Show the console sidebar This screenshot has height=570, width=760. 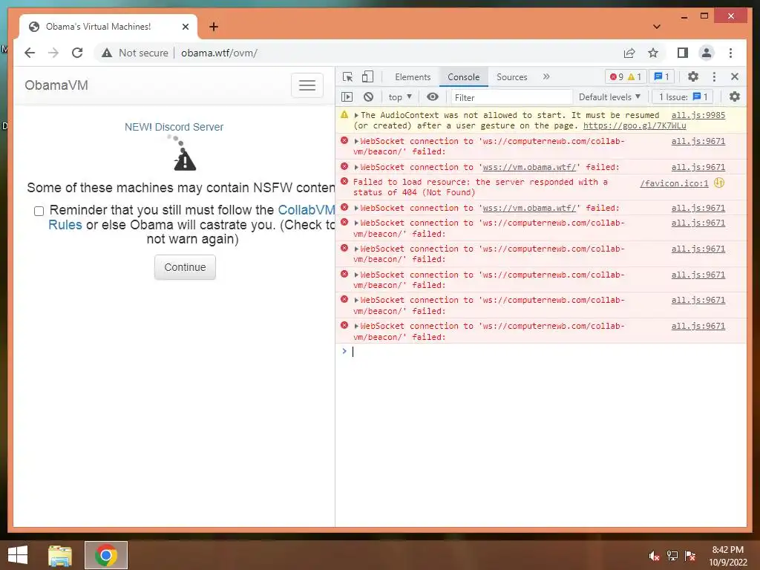coord(347,97)
